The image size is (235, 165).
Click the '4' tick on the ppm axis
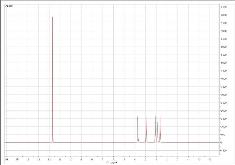[x=135, y=159]
